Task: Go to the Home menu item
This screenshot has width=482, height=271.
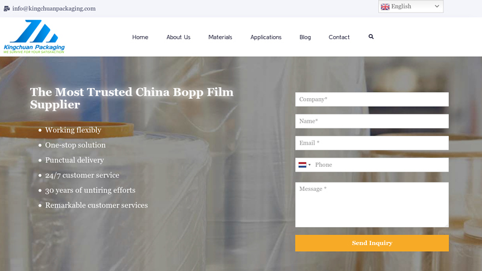Action: (140, 37)
